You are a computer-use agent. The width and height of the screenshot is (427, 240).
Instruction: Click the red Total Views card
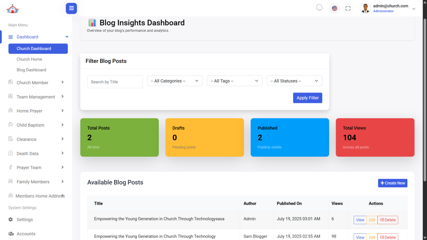tap(375, 137)
